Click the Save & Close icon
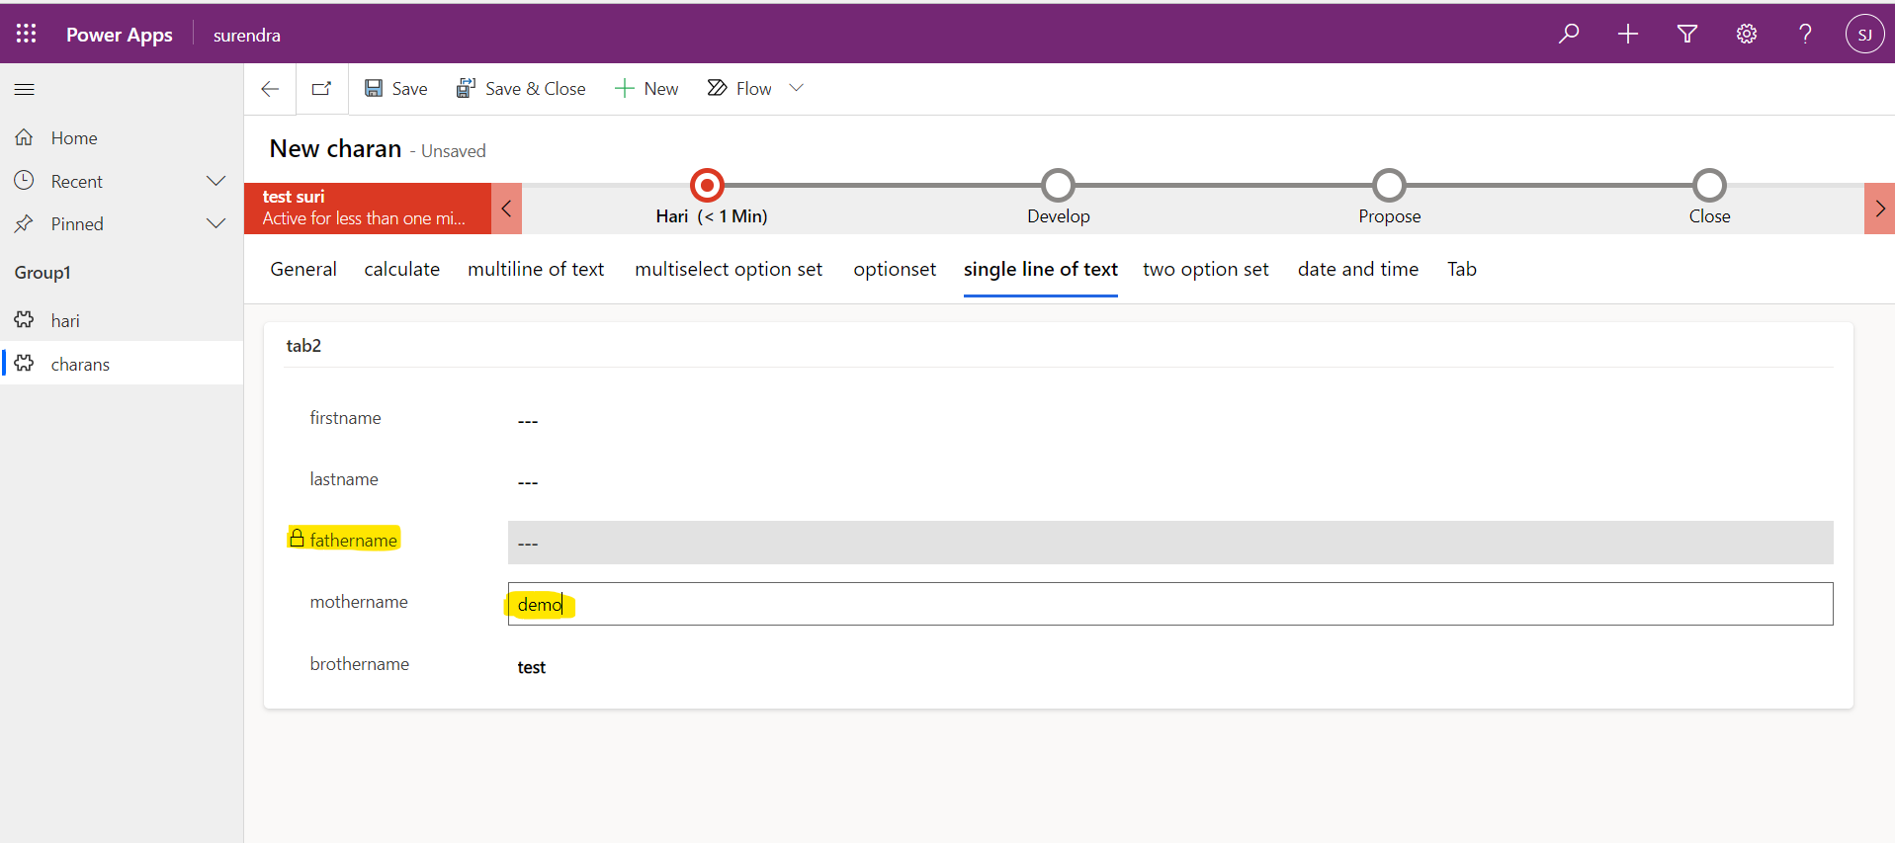Viewport: 1895px width, 843px height. (x=466, y=89)
